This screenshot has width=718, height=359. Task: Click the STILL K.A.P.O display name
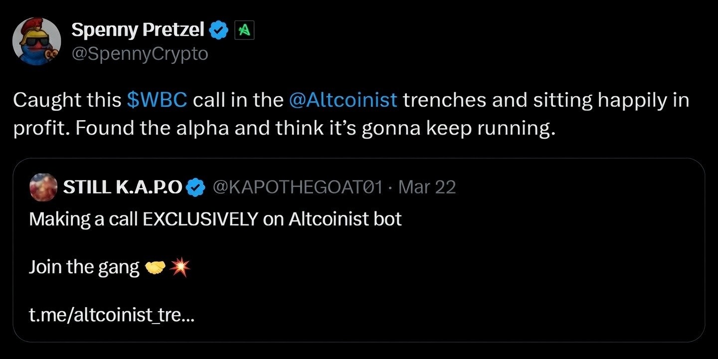(x=124, y=187)
